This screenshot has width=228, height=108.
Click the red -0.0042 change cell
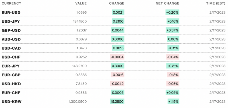tap(117, 84)
